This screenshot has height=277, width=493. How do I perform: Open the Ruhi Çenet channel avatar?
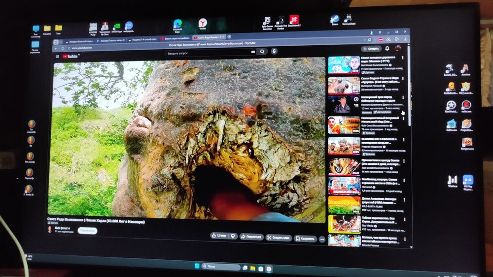pos(50,229)
